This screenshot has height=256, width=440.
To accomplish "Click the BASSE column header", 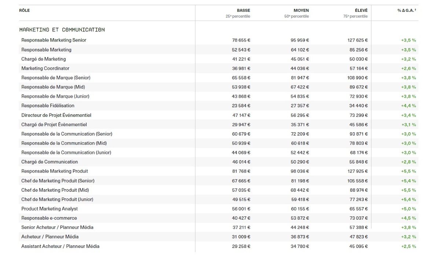I will point(243,10).
